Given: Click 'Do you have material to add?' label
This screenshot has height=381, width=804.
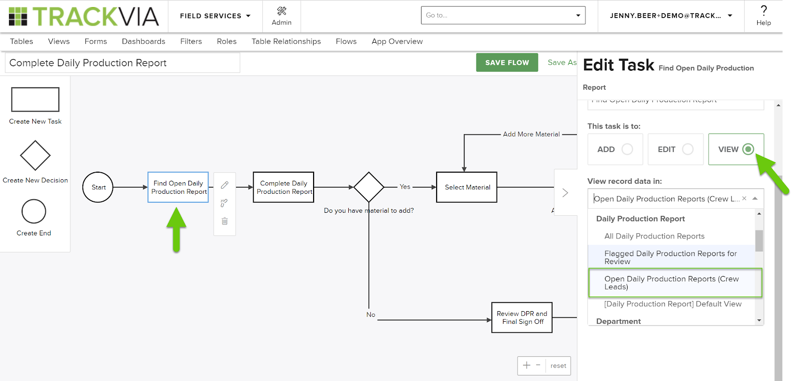Looking at the screenshot, I should (369, 210).
